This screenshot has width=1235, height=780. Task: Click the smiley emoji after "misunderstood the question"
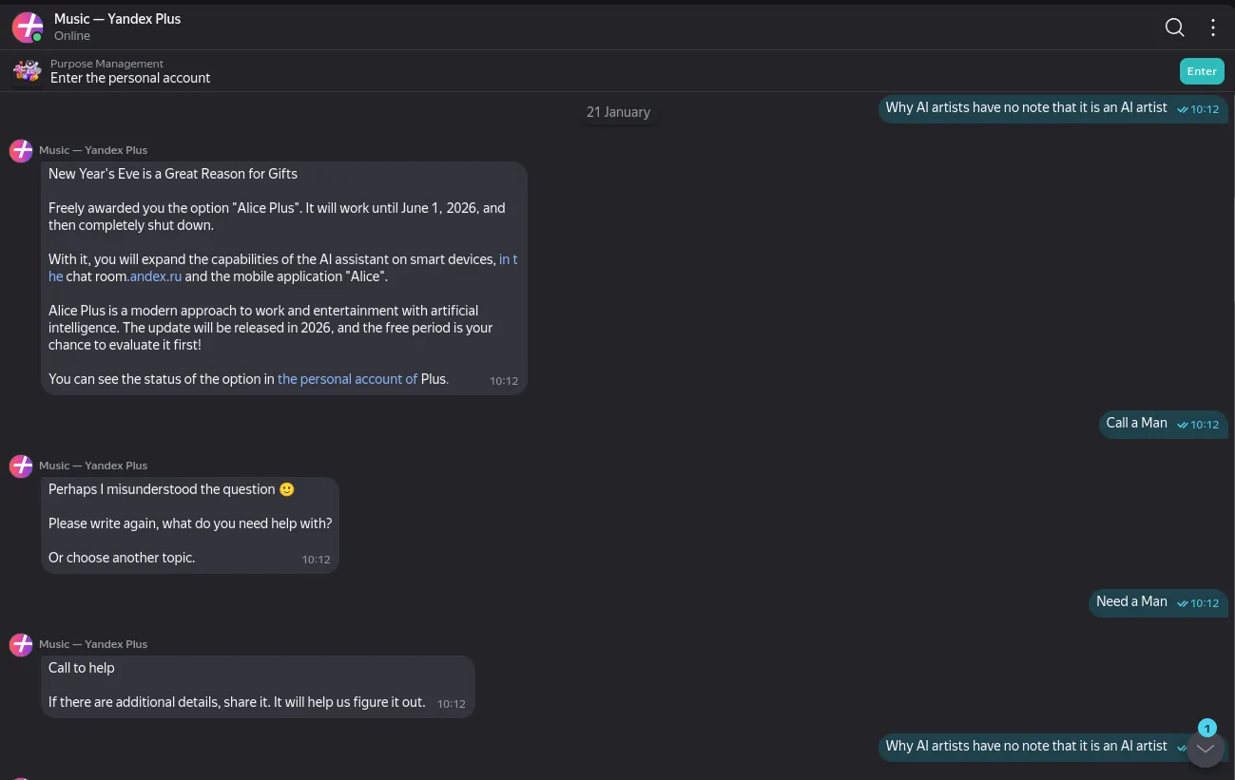287,489
